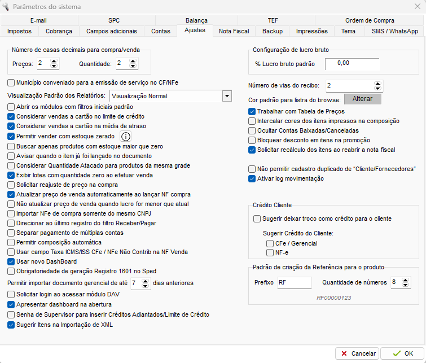This screenshot has width=426, height=363.
Task: Decrease the Quantidade decimal places spinner
Action: point(133,66)
